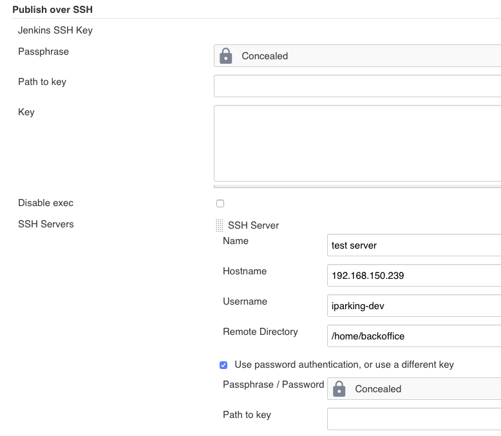Image resolution: width=501 pixels, height=436 pixels.
Task: Click the Key label beside the text area
Action: pos(26,112)
